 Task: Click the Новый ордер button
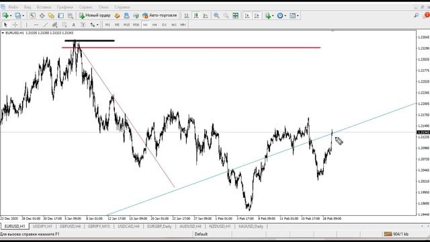pos(95,15)
